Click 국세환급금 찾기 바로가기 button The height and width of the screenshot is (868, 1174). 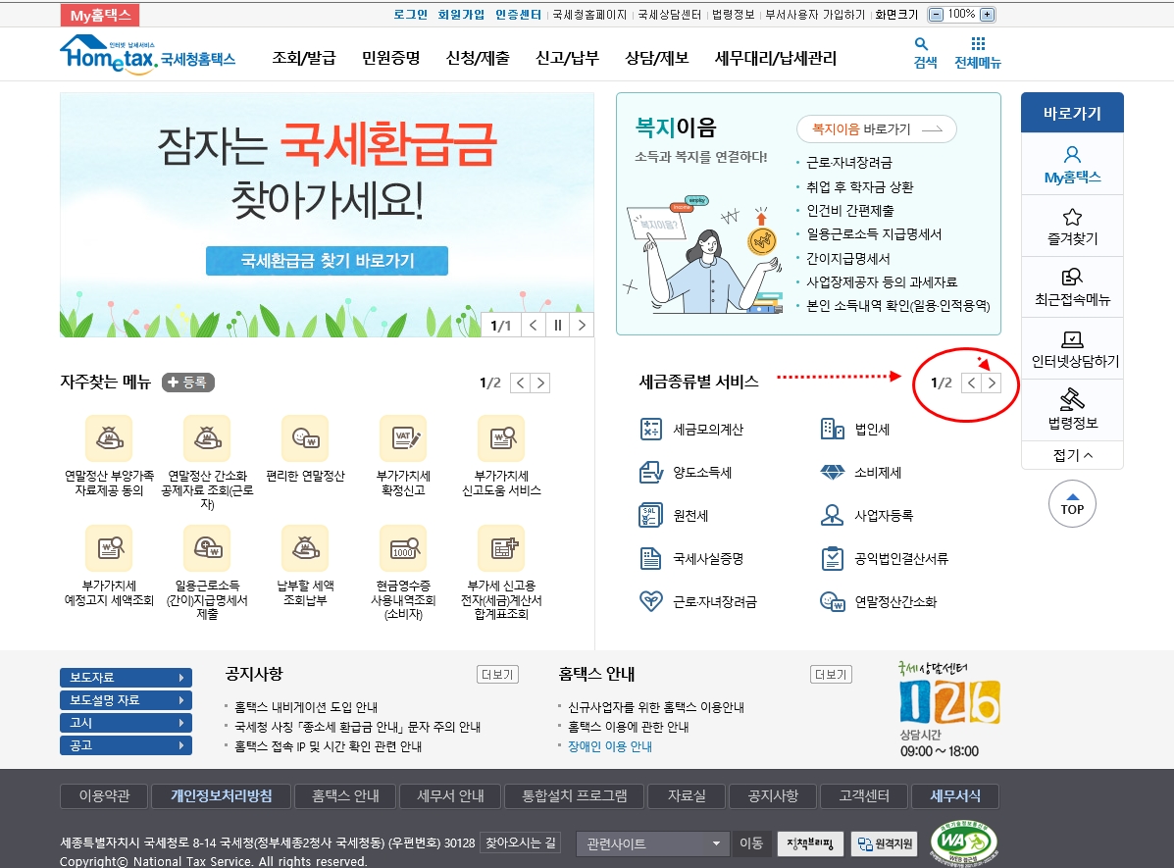tap(328, 261)
